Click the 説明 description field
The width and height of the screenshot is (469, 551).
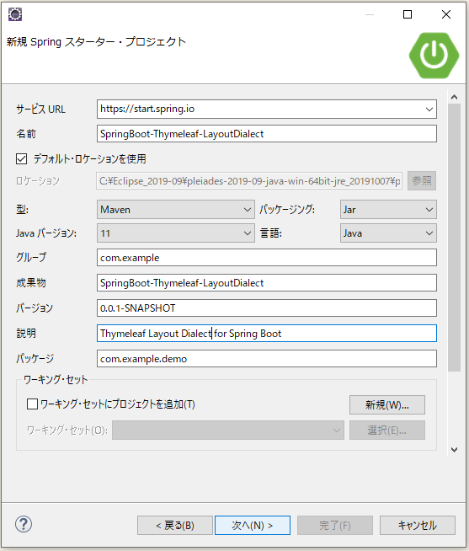point(267,333)
